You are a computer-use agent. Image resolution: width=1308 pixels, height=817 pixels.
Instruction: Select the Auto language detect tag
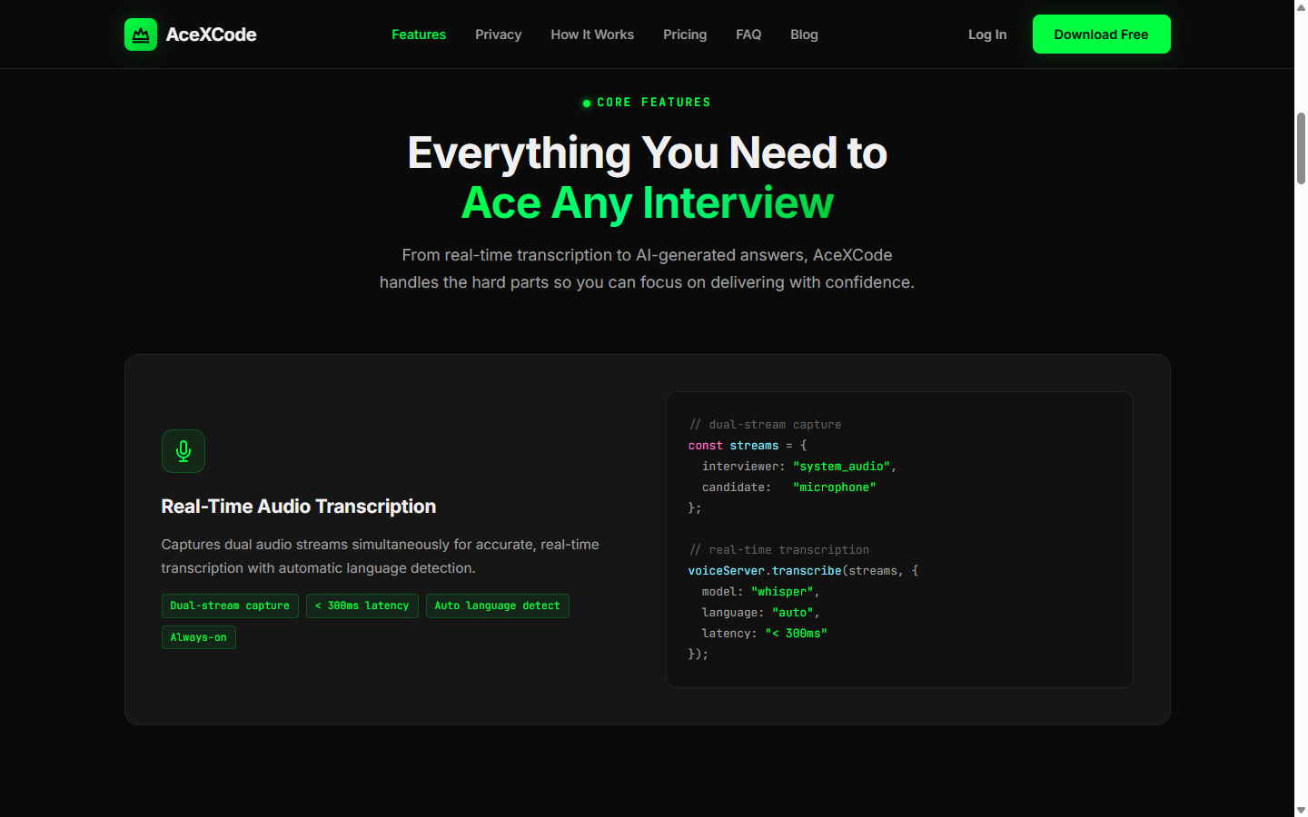[x=498, y=605]
